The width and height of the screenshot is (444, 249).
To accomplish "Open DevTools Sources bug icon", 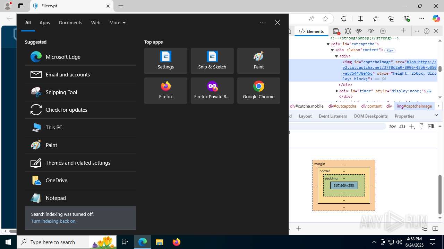I will (348, 31).
